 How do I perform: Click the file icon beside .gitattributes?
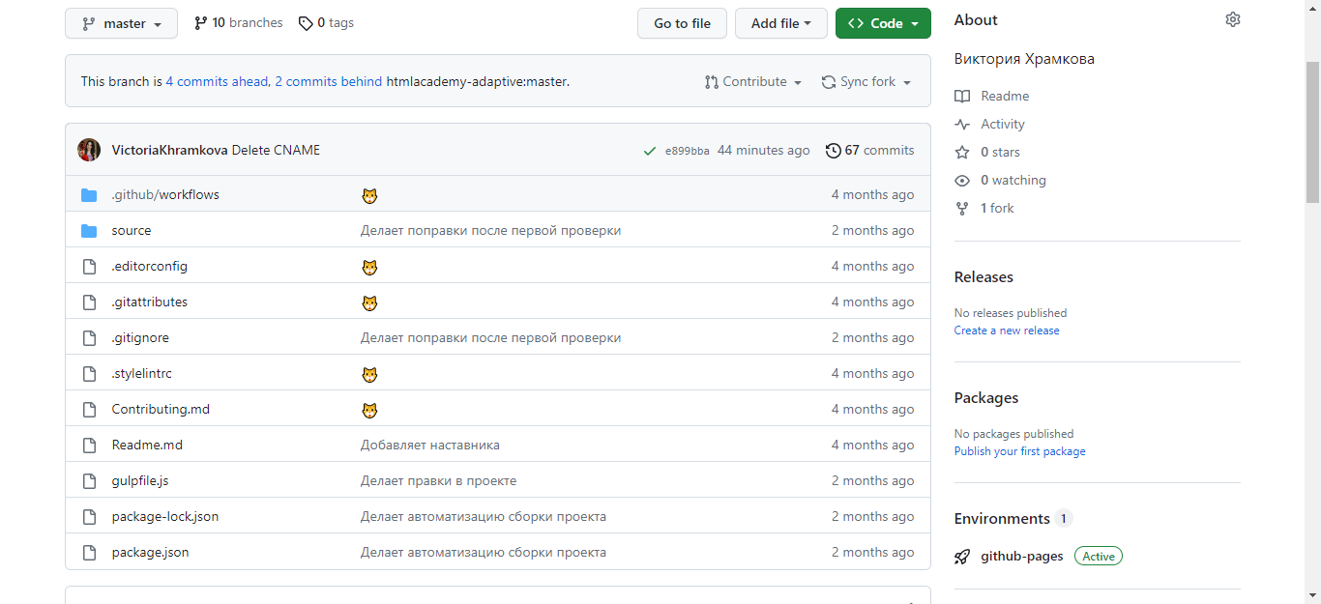[x=89, y=302]
